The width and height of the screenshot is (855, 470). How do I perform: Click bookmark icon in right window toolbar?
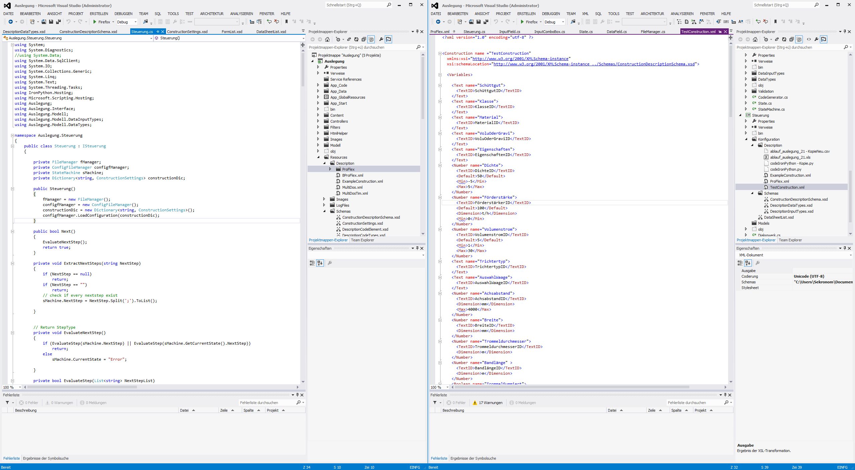[776, 22]
